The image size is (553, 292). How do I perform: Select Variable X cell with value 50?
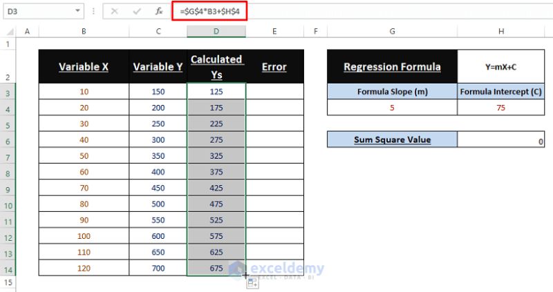[84, 156]
